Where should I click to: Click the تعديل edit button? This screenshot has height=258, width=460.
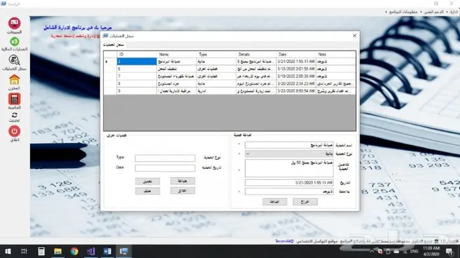pyautogui.click(x=147, y=181)
